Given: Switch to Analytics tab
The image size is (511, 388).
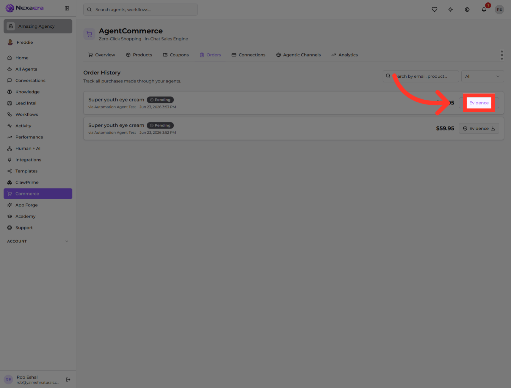Looking at the screenshot, I should [344, 55].
